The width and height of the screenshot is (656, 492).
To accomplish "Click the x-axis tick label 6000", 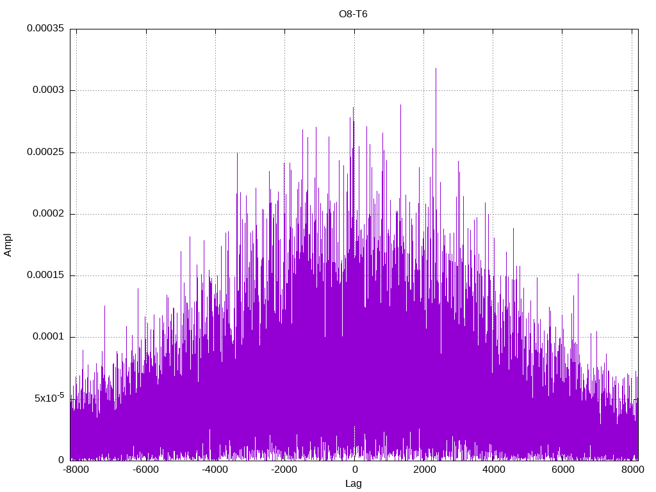I will pos(562,470).
